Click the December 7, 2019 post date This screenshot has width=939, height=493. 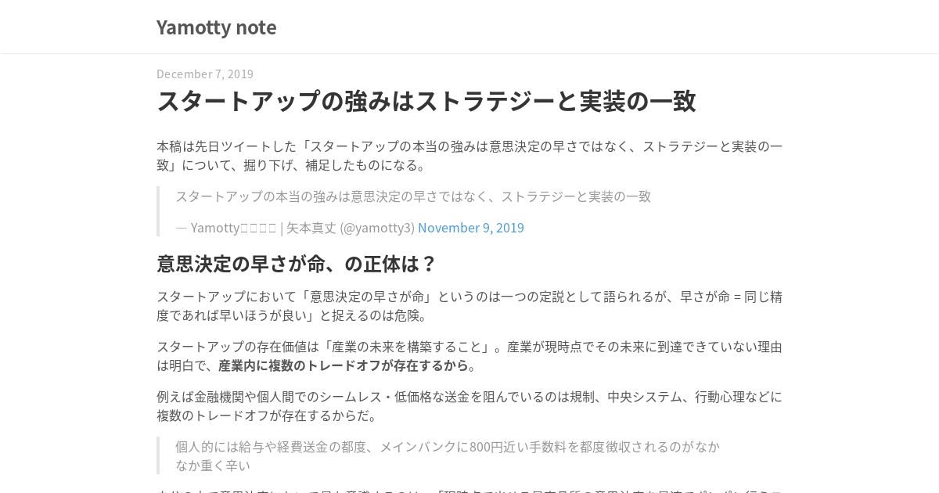pyautogui.click(x=205, y=74)
